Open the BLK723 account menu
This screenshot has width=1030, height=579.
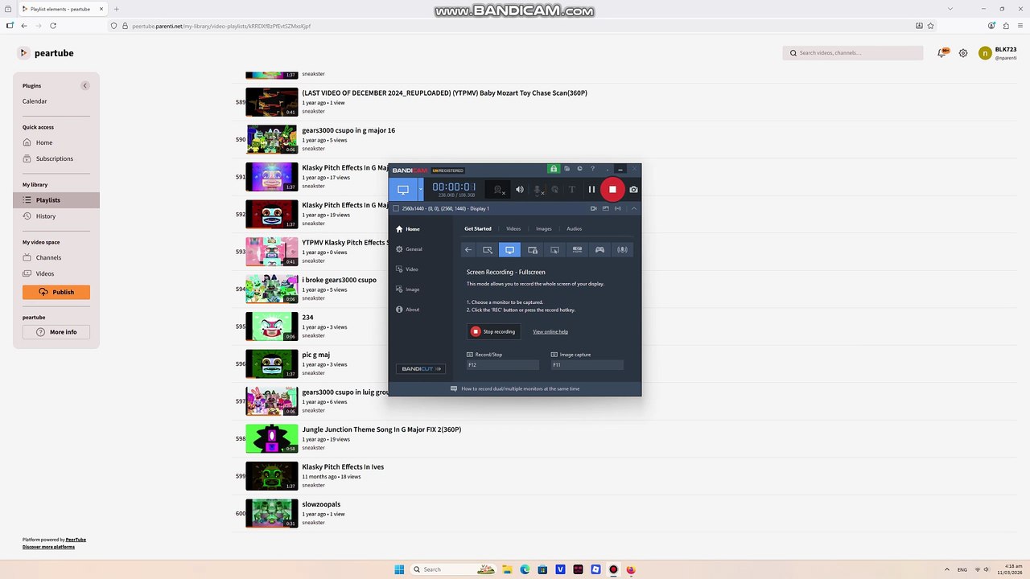998,53
